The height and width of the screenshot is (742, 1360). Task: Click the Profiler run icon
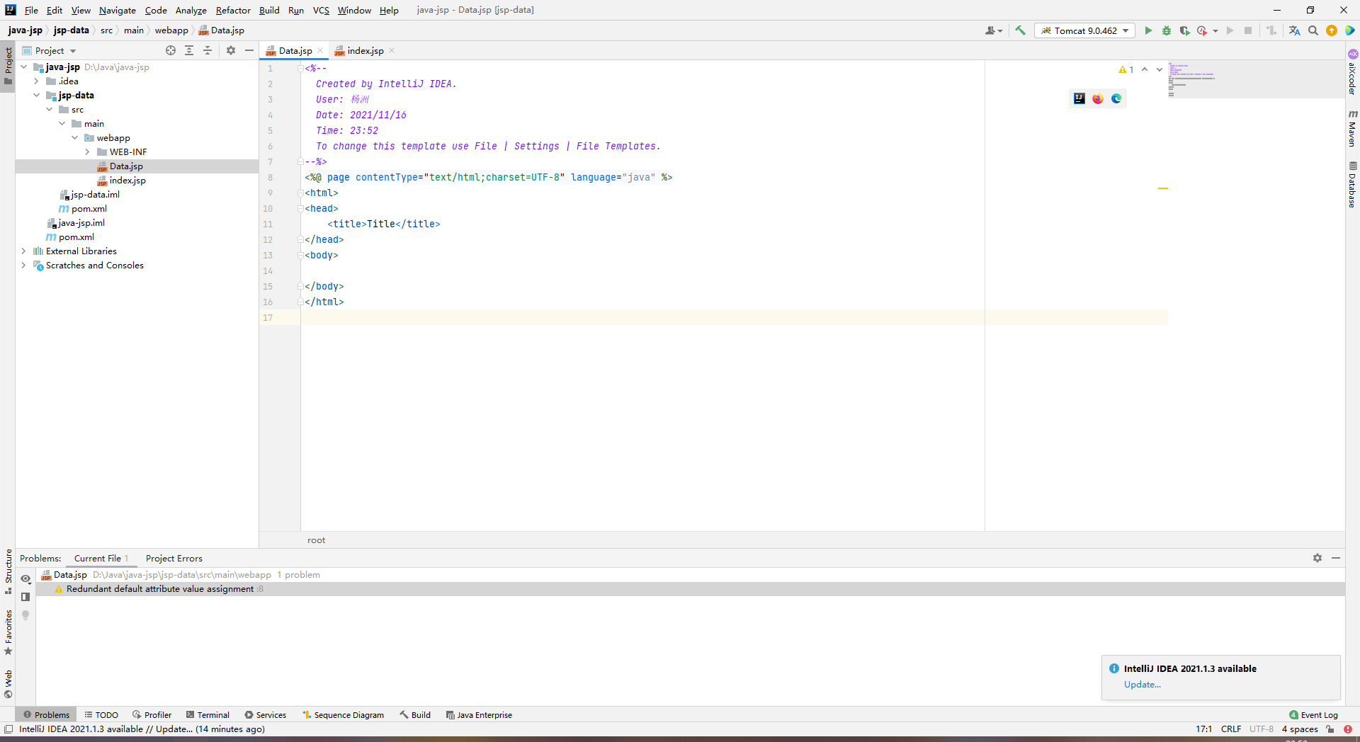click(1202, 30)
